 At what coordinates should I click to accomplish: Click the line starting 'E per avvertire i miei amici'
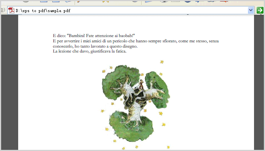tap(136, 41)
